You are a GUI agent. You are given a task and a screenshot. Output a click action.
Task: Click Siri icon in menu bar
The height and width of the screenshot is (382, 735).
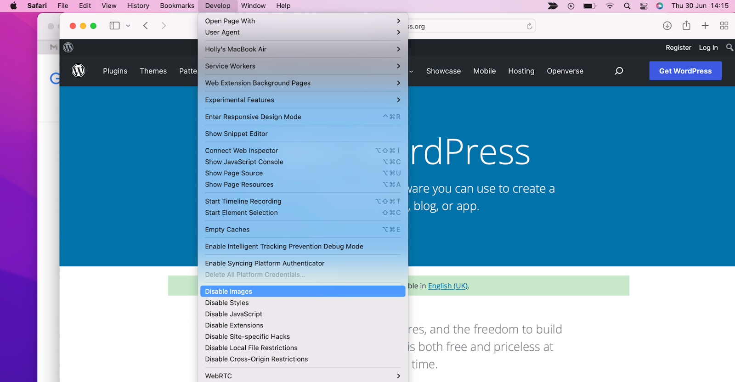pos(660,6)
